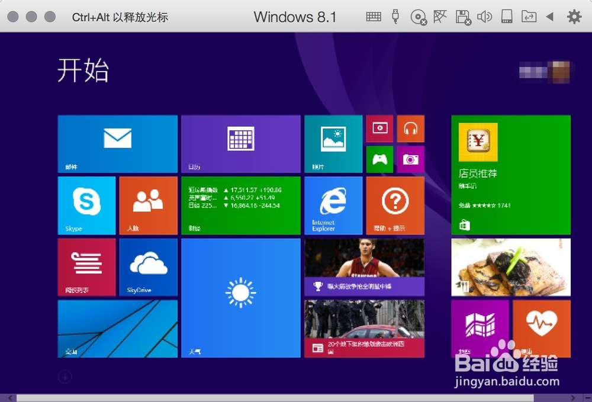Viewport: 592px width, 402px height.
Task: Open the shared folders menu in the toolbar
Action: coord(530,17)
